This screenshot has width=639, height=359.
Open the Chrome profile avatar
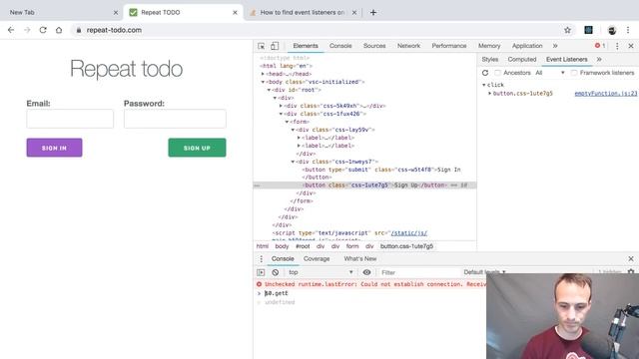(x=612, y=30)
